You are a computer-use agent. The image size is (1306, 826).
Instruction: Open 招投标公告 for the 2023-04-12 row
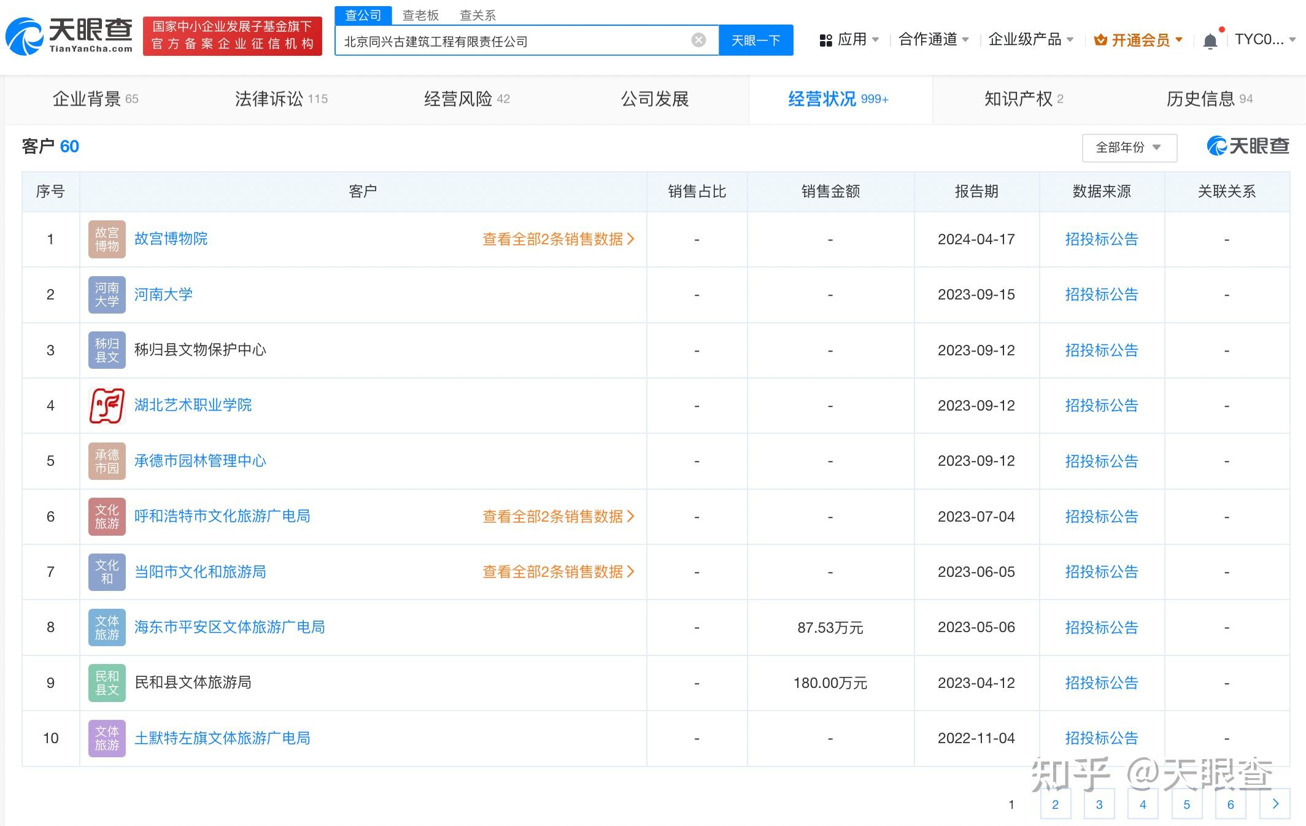point(1102,683)
